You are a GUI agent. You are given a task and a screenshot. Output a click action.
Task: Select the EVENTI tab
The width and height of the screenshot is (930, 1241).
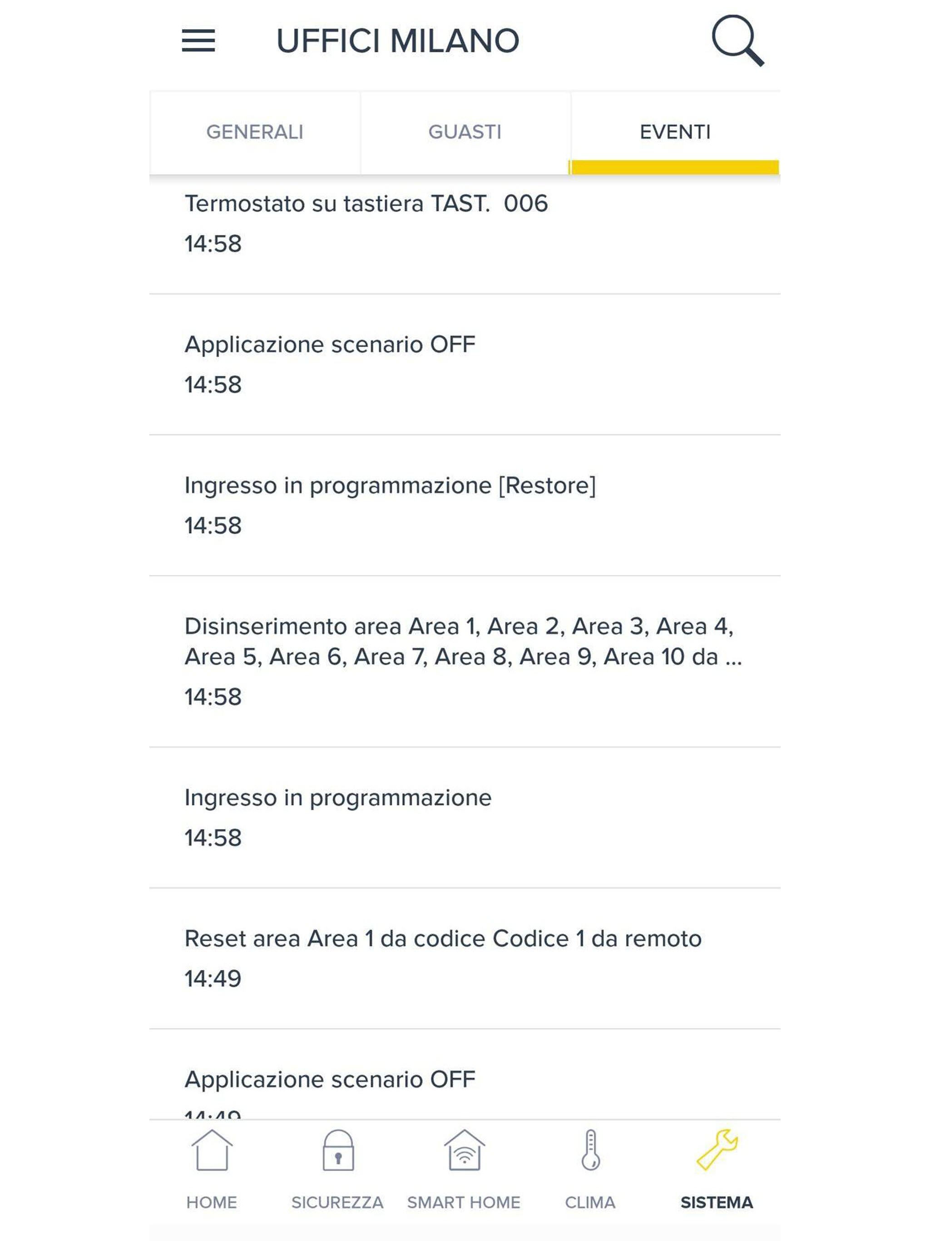pyautogui.click(x=675, y=132)
